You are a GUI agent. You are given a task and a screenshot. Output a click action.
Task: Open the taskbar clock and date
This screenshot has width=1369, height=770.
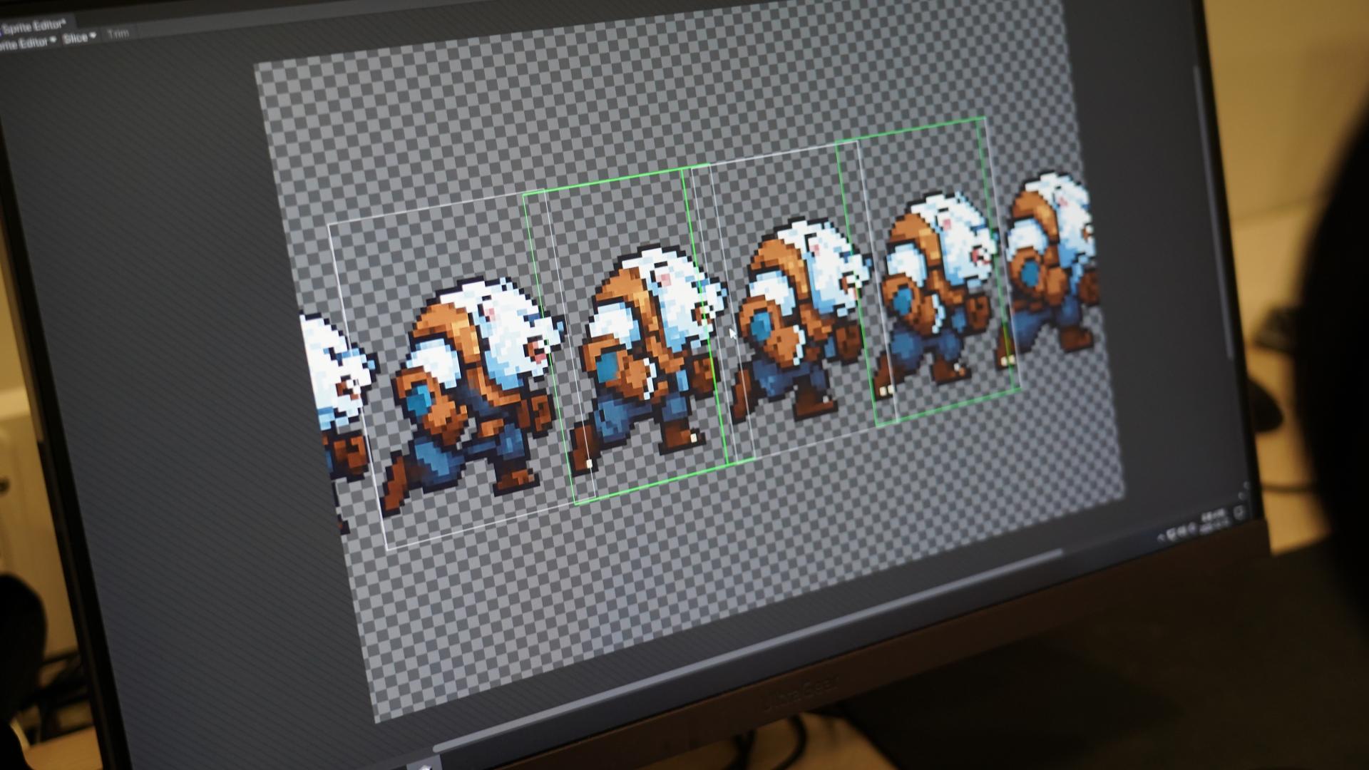[1212, 519]
